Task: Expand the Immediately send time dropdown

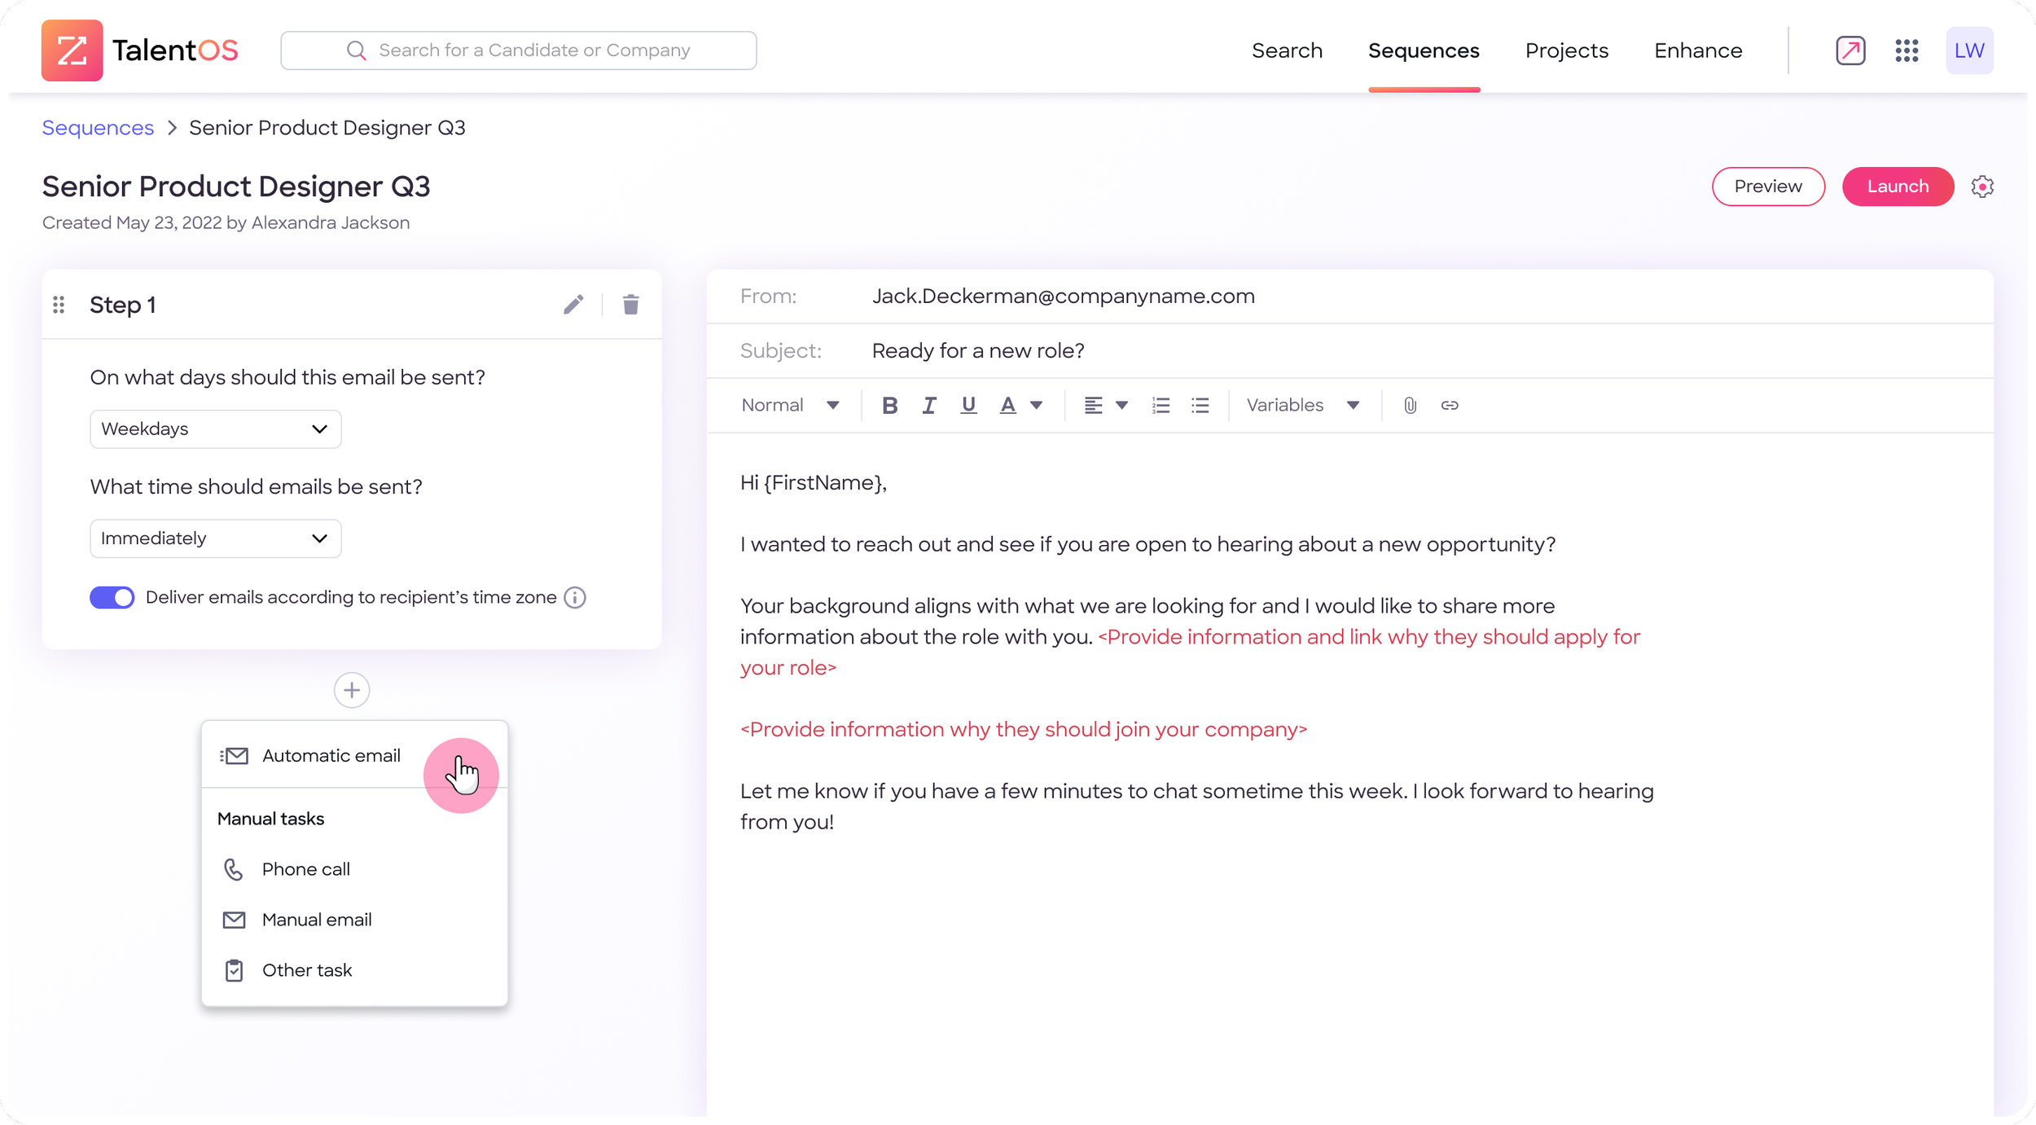Action: point(215,538)
